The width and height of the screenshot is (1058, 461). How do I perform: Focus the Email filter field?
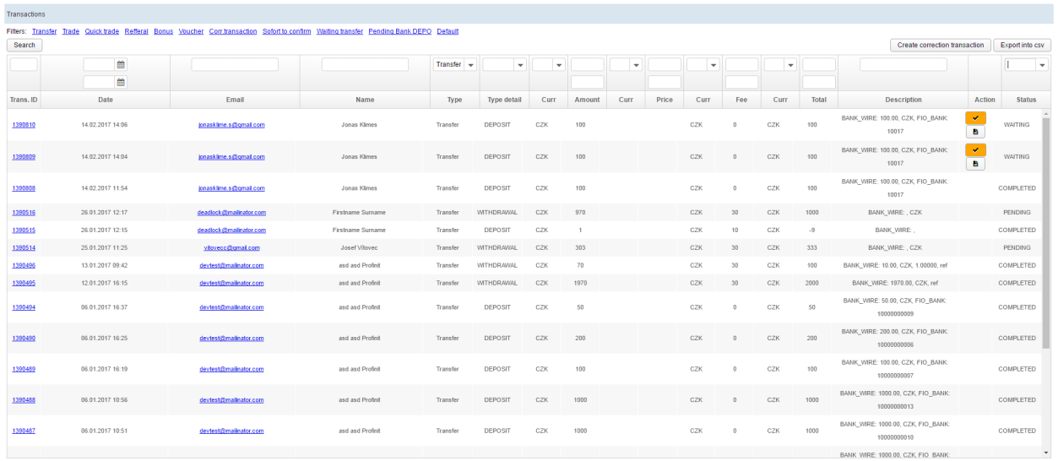[235, 64]
